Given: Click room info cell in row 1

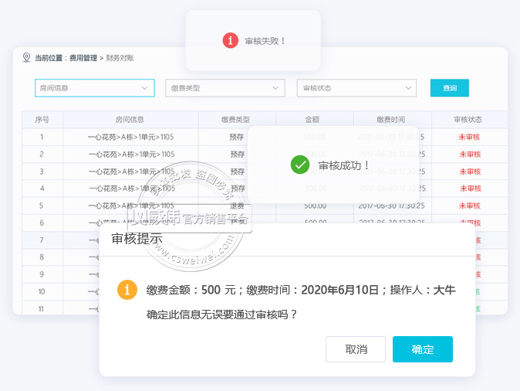Looking at the screenshot, I should pyautogui.click(x=130, y=137).
